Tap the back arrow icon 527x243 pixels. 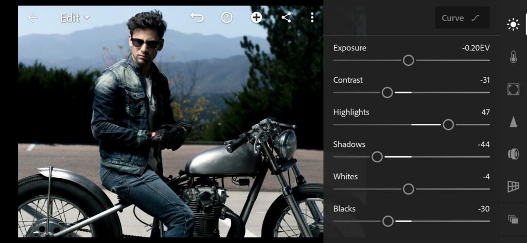pyautogui.click(x=32, y=17)
